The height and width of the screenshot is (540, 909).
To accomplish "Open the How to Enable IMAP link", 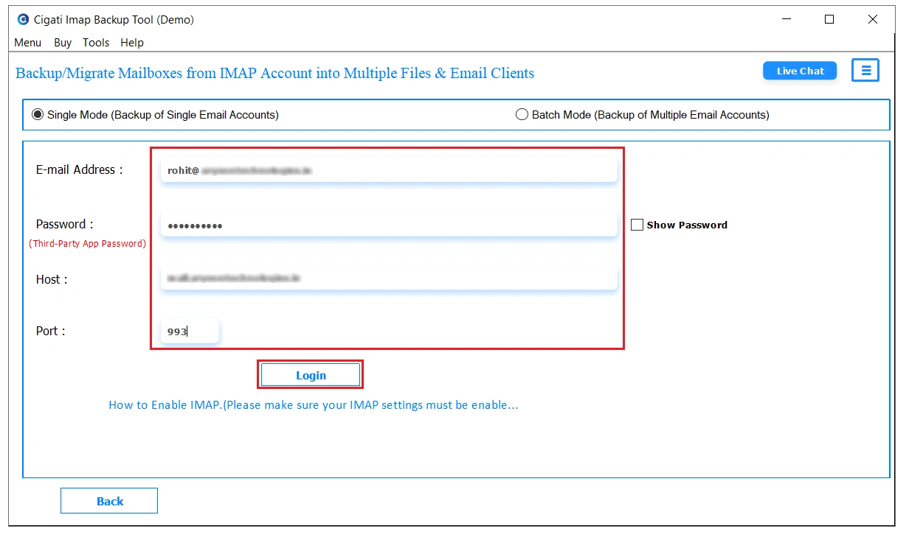I will tap(314, 405).
